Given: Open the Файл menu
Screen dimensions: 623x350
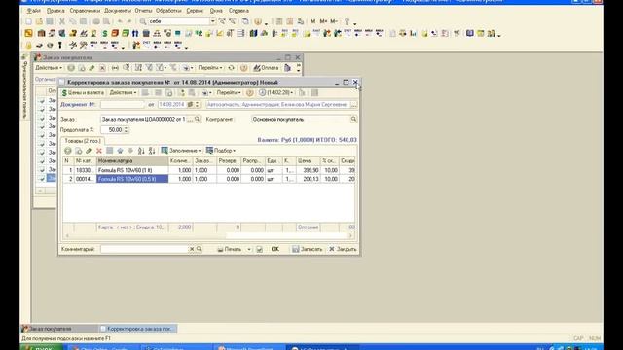Looking at the screenshot, I should (x=34, y=11).
